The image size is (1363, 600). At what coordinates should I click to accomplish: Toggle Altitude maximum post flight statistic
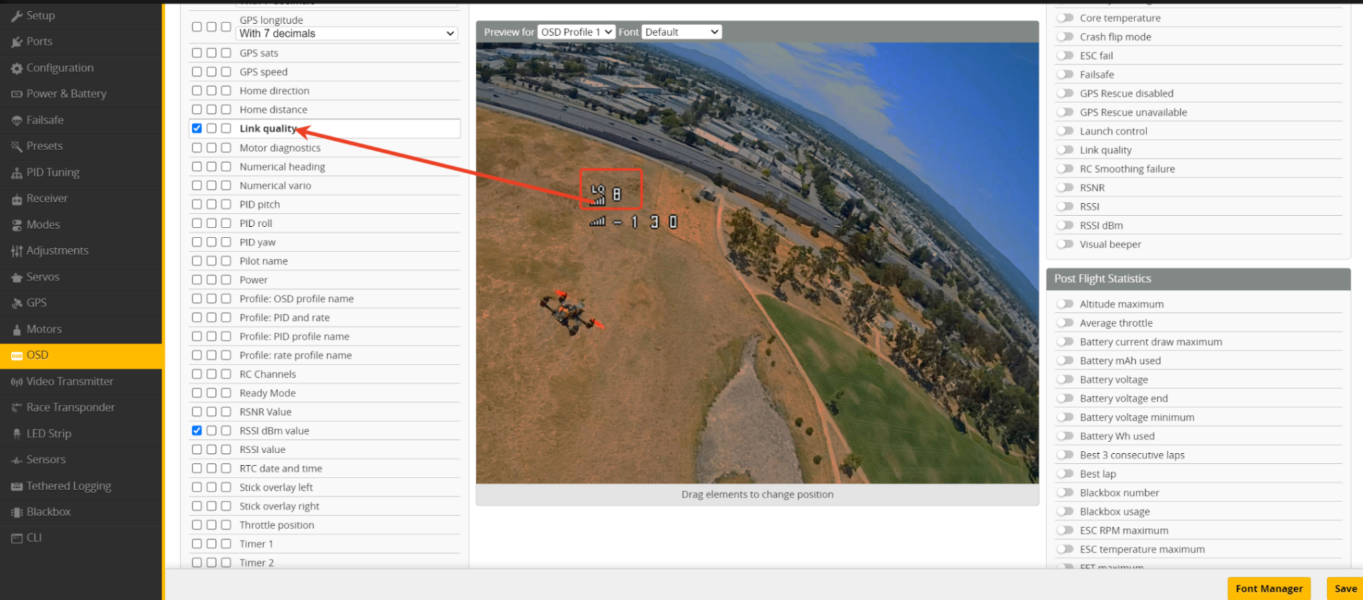1064,304
